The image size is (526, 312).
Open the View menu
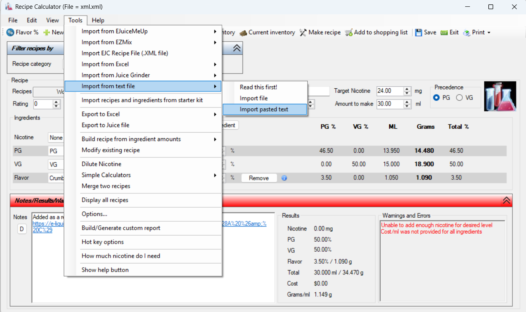click(x=52, y=20)
